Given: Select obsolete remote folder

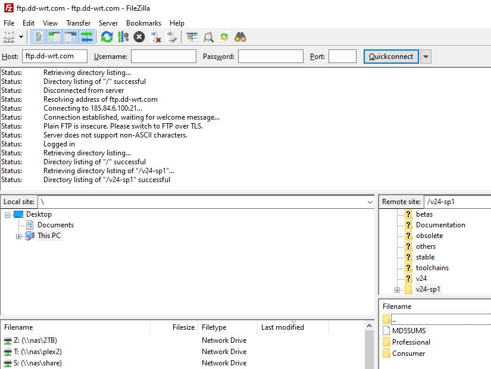Looking at the screenshot, I should [x=429, y=236].
